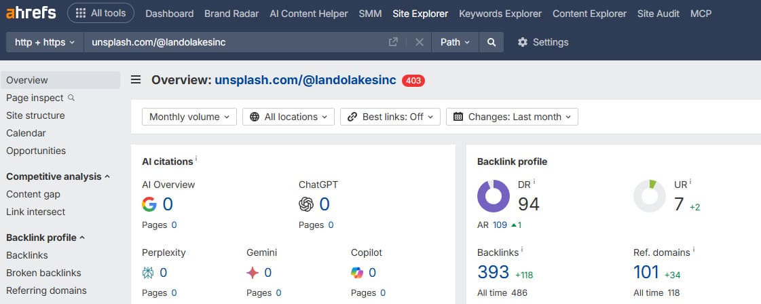The image size is (761, 304).
Task: Expand the http + https protocol dropdown
Action: [45, 42]
